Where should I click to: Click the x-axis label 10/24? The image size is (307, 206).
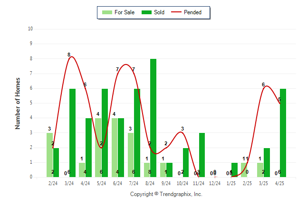point(182,183)
